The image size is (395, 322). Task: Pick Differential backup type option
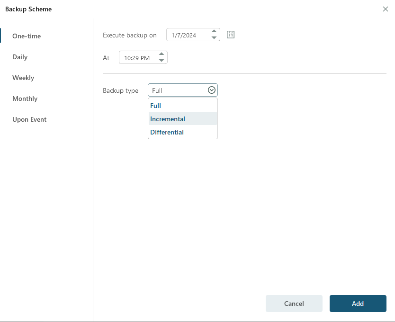click(167, 132)
